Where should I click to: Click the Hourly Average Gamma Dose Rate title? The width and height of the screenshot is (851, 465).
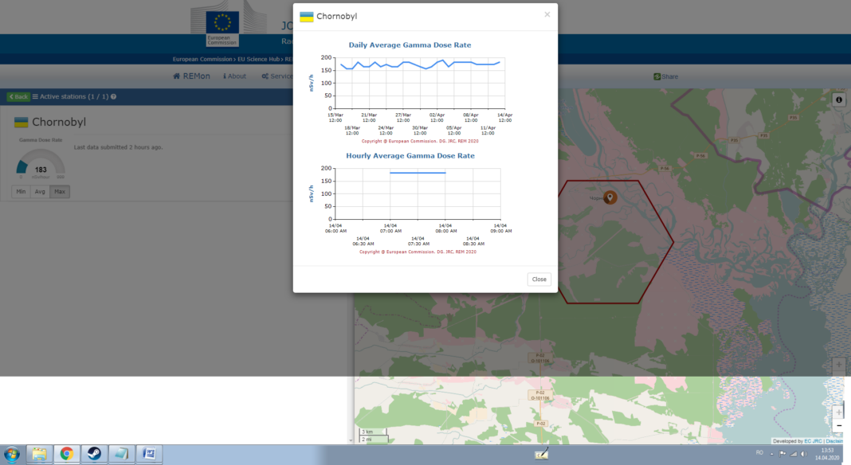[x=410, y=156]
